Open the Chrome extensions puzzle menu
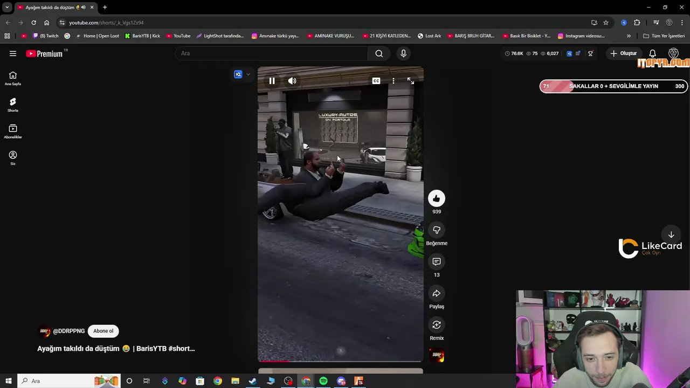690x388 pixels. pos(637,23)
